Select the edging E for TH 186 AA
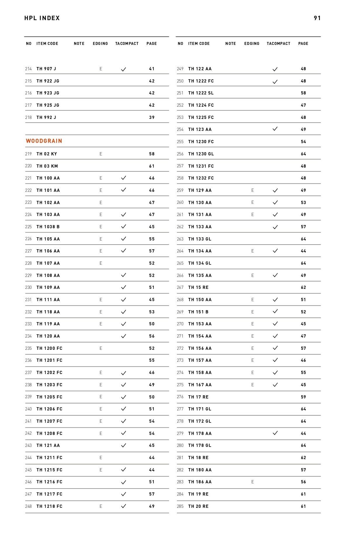Screen dimensions: 345x546 [x=252, y=482]
